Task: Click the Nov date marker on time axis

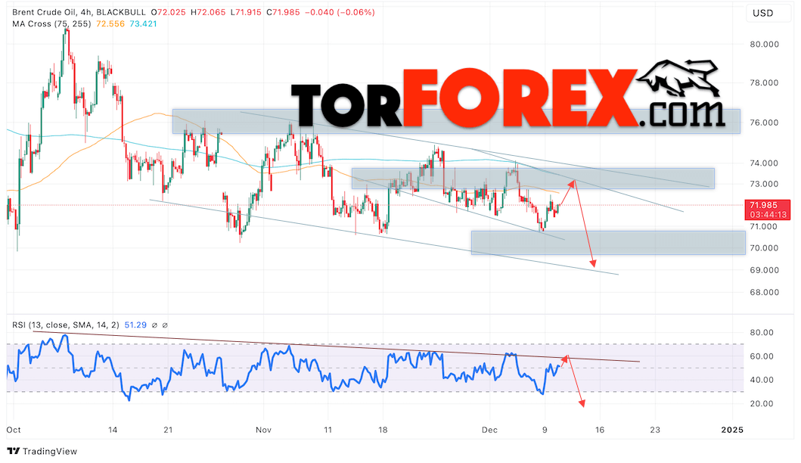Action: pyautogui.click(x=263, y=430)
